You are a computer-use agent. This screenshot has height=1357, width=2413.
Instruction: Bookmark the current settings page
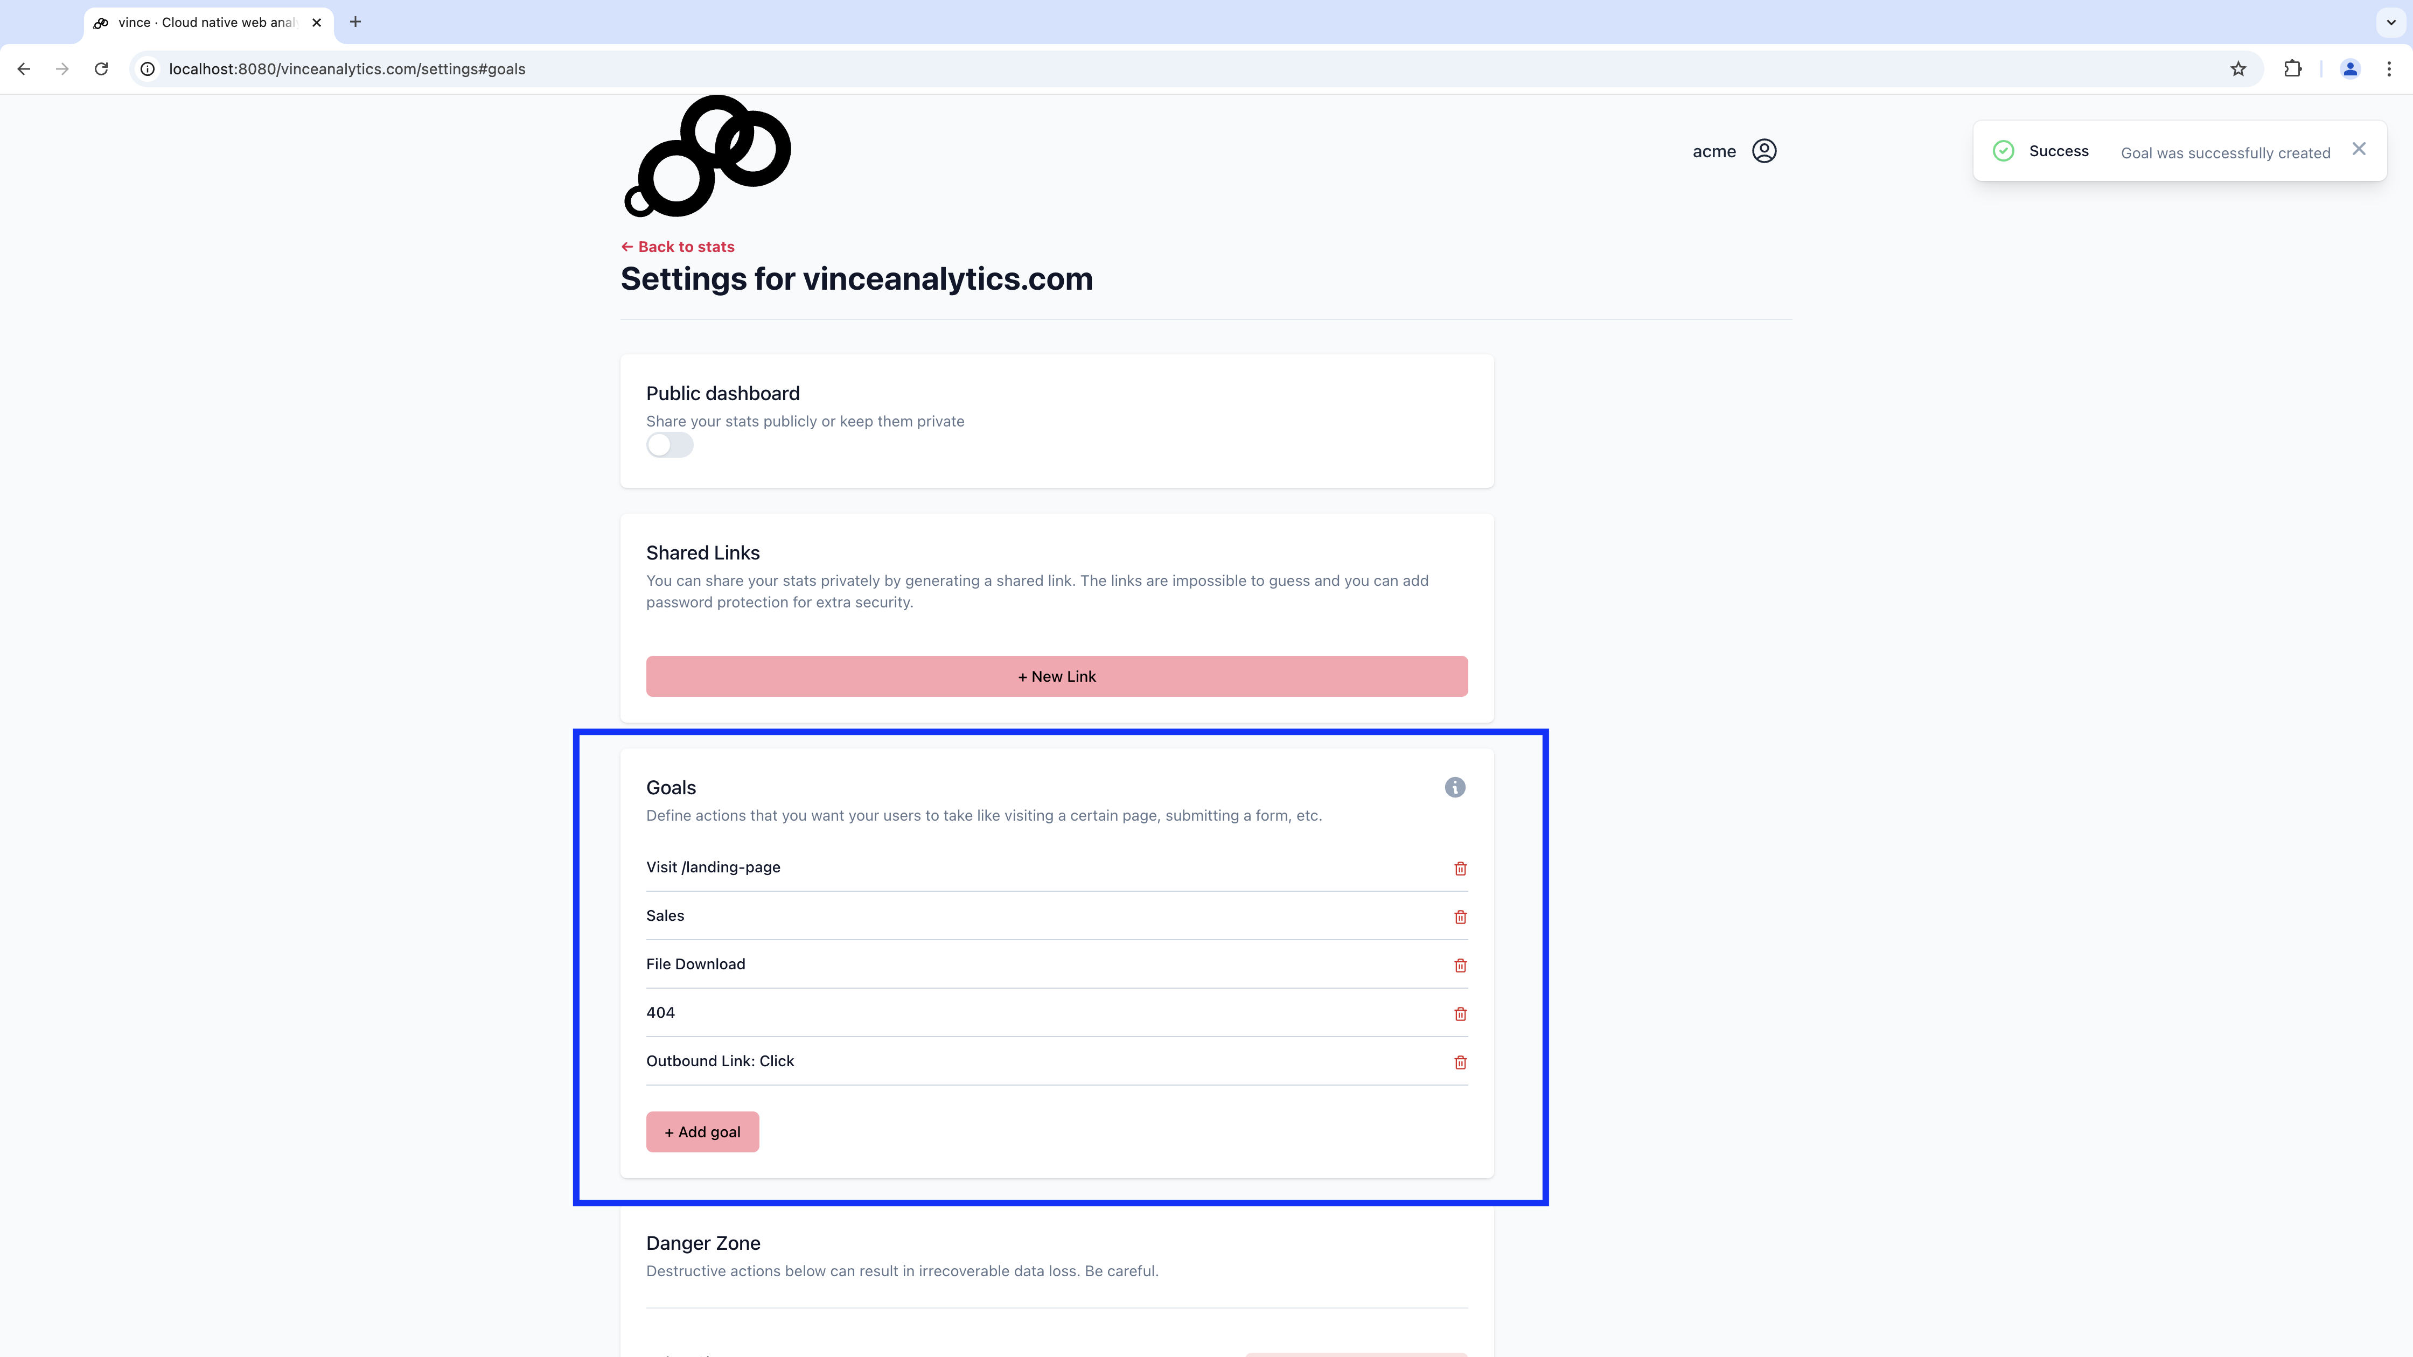pyautogui.click(x=2239, y=68)
